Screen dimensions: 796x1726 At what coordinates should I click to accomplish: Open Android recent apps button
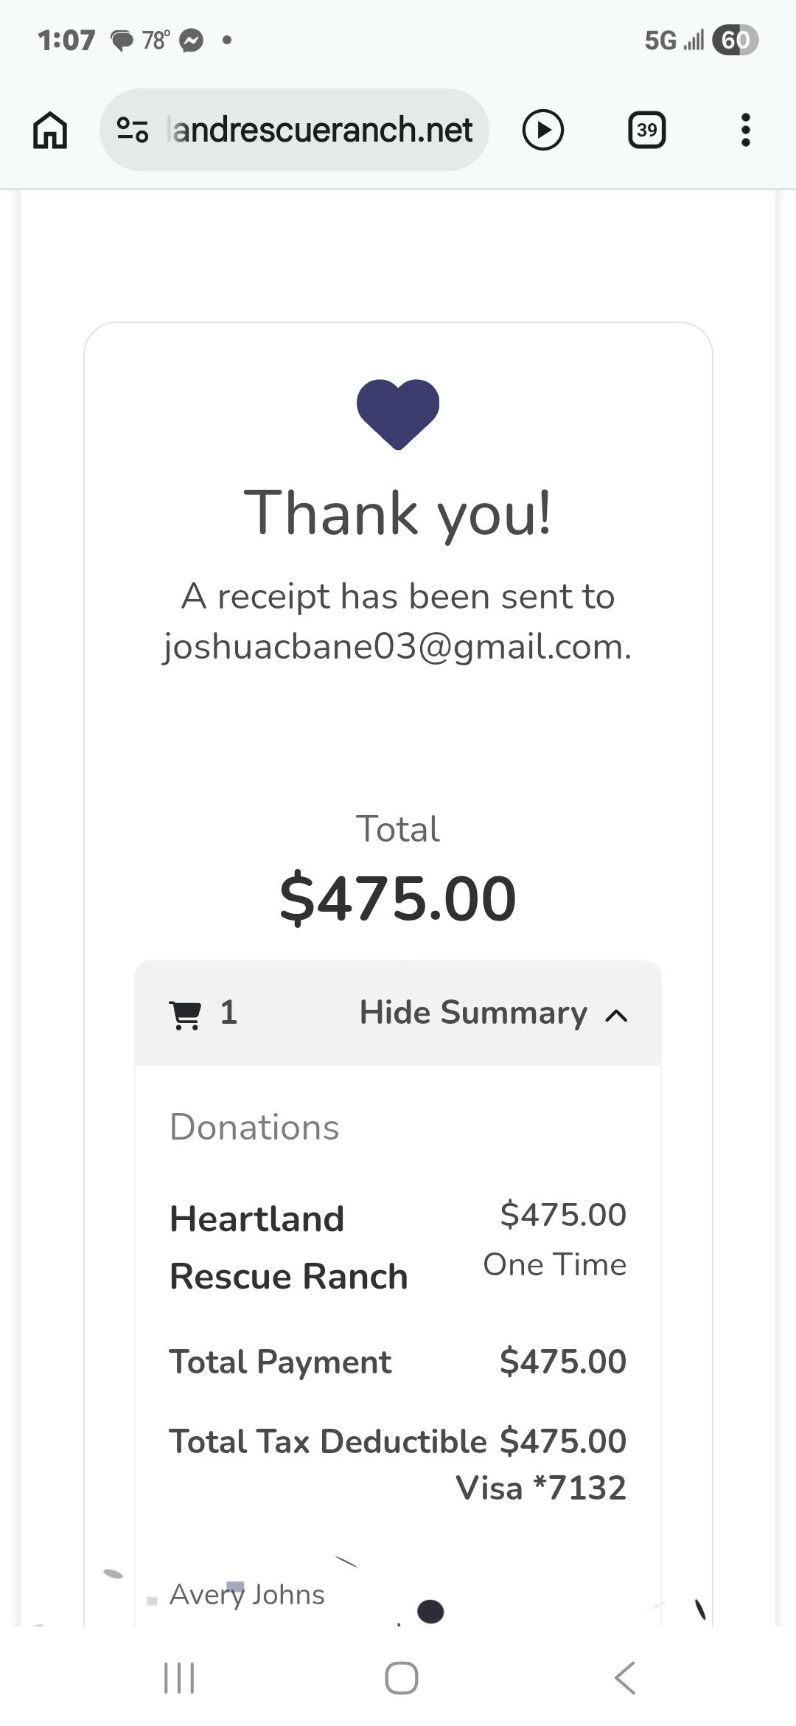pos(178,1678)
